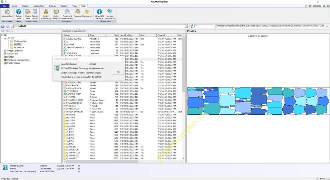This screenshot has height=180, width=330.
Task: Click the search filter input field
Action: point(205,26)
